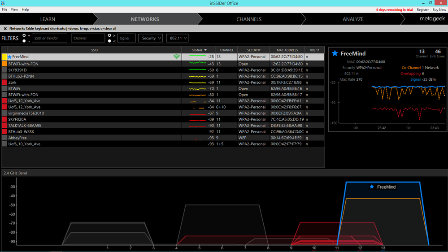Click the Signal filter input field
This screenshot has height=252, width=448.
[x=126, y=38]
